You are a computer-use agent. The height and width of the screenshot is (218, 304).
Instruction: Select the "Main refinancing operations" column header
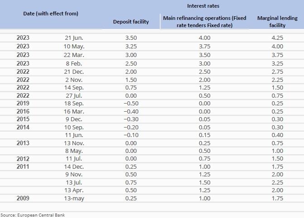(x=204, y=22)
